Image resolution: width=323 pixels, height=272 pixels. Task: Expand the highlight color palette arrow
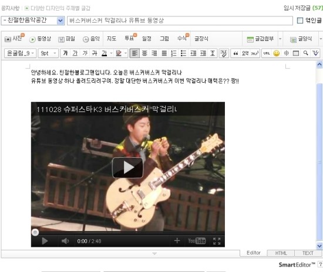126,53
